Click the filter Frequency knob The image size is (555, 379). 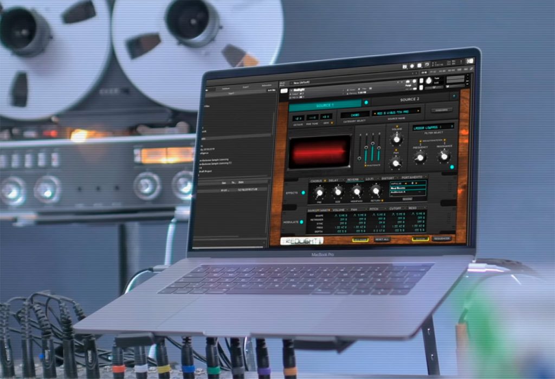[x=420, y=158]
